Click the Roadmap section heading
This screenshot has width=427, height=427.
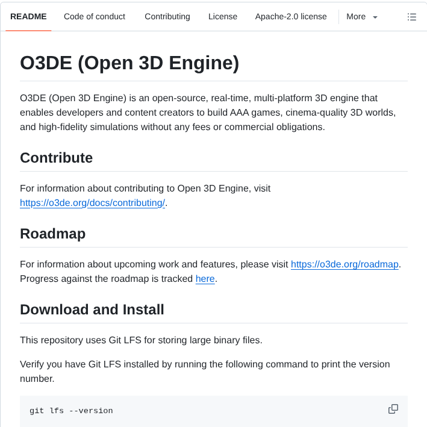click(x=53, y=234)
